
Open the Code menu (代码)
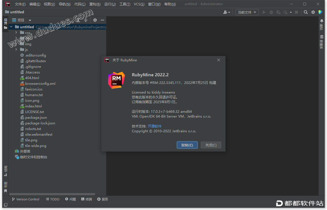tap(80, 4)
